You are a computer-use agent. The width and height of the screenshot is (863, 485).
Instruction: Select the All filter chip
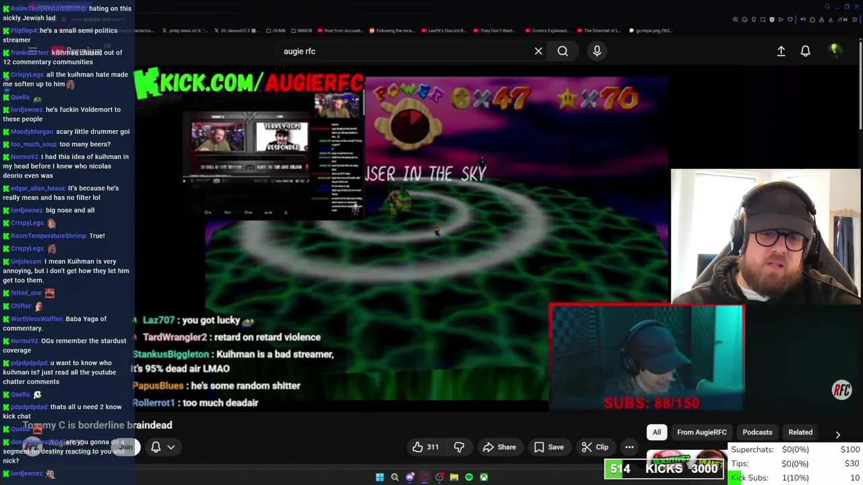coord(657,432)
